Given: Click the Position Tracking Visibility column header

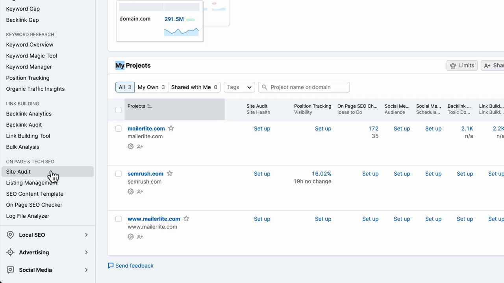Looking at the screenshot, I should [313, 109].
